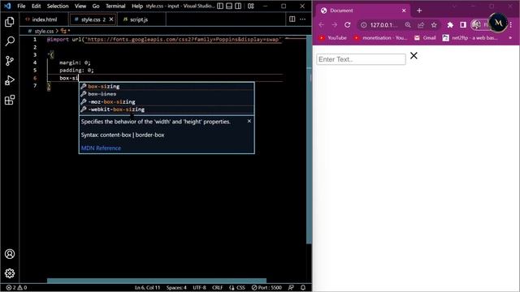Click the horizontal editor scrollbar
This screenshot has width=520, height=292.
[x=157, y=281]
